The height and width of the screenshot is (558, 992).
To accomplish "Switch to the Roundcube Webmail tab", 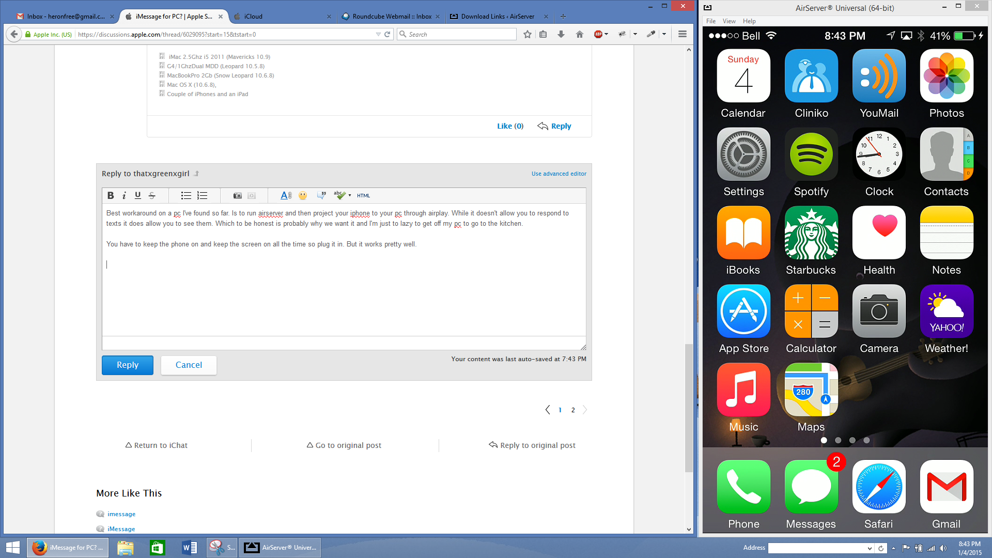I will coord(391,17).
